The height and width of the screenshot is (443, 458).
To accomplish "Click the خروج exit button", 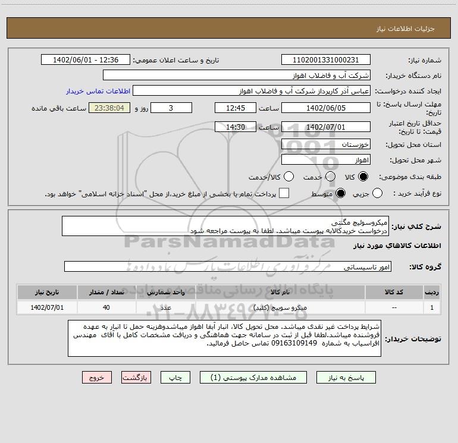I will [x=97, y=378].
